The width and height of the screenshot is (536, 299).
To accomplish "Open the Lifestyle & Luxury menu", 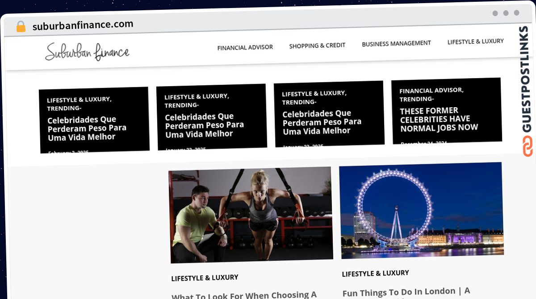I will point(475,42).
